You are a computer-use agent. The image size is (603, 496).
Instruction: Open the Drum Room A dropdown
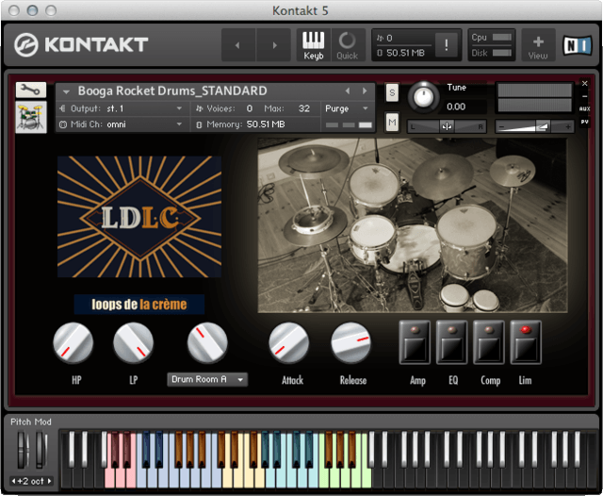pyautogui.click(x=207, y=379)
